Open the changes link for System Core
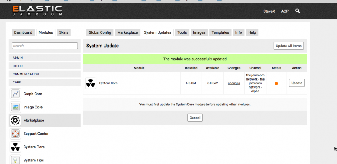Viewport: 337px width, 164px height. (234, 83)
